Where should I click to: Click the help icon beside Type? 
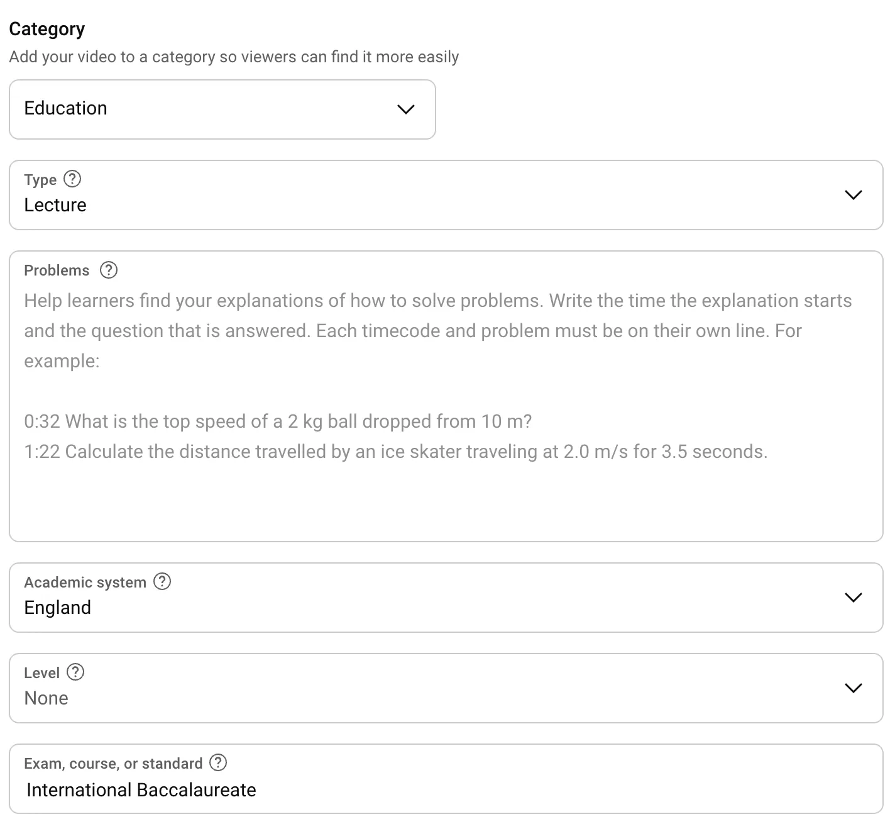tap(73, 179)
